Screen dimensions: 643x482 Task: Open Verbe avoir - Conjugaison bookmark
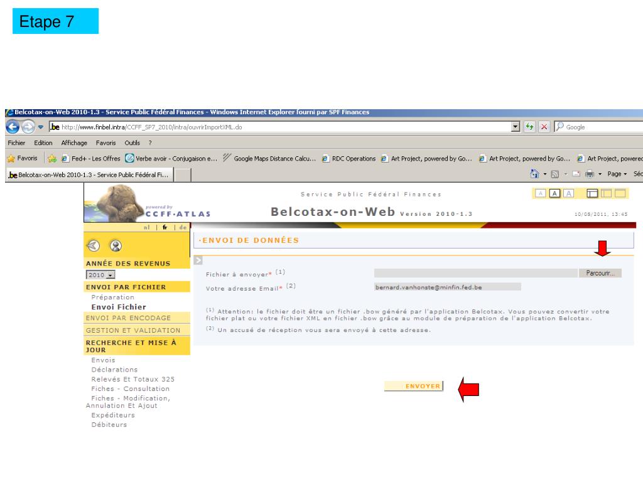(x=171, y=158)
